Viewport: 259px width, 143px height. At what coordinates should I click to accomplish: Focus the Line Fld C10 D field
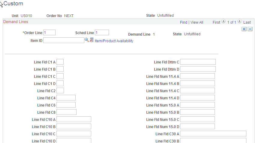(x=74, y=141)
